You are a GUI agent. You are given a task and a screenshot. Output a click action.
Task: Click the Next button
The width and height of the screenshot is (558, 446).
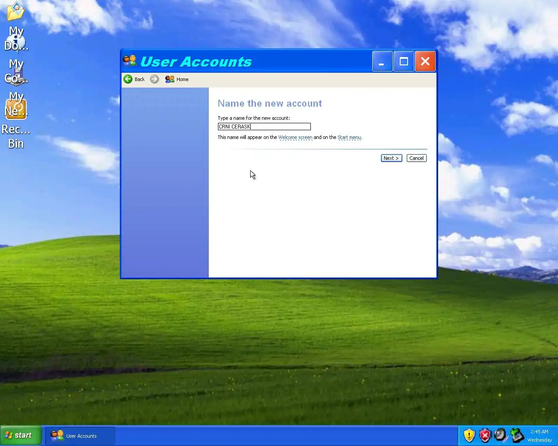(391, 158)
